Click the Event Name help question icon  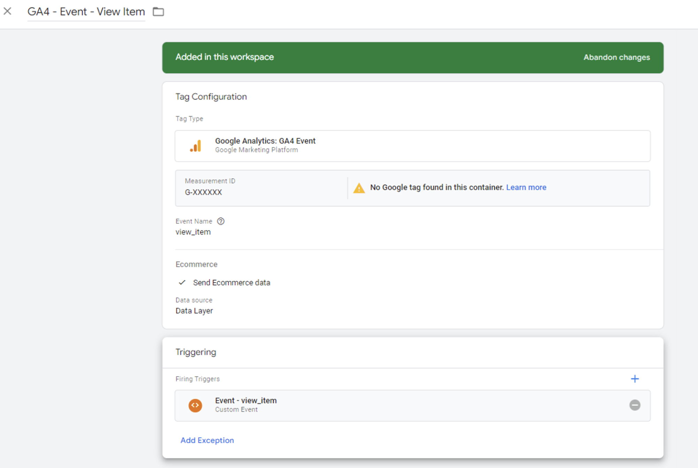221,221
